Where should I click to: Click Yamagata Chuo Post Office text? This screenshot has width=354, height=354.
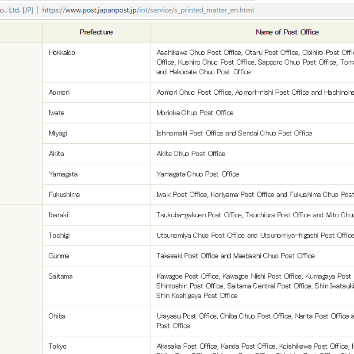[x=197, y=174]
